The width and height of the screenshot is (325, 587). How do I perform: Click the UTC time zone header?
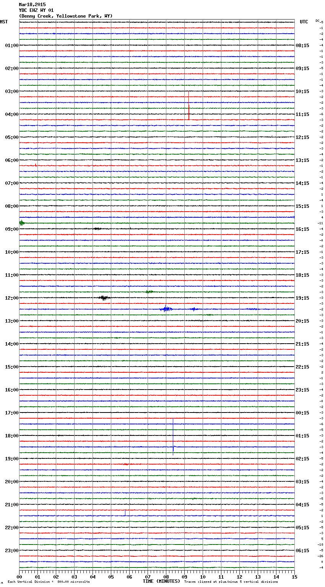304,22
